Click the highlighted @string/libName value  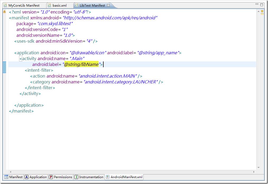point(81,64)
